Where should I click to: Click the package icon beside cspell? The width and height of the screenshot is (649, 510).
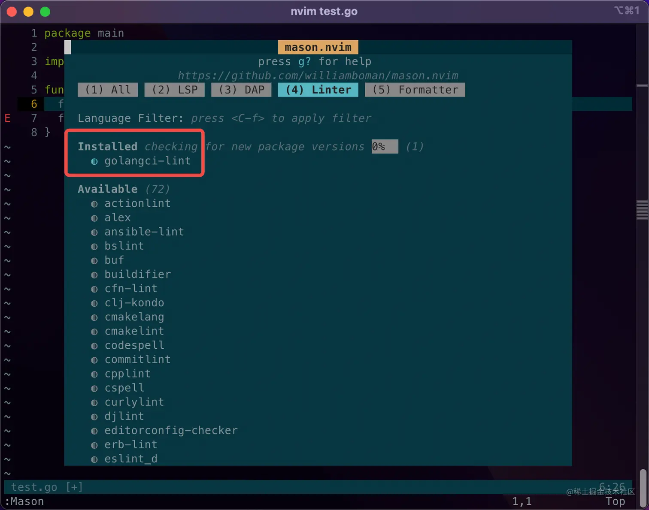tap(94, 388)
